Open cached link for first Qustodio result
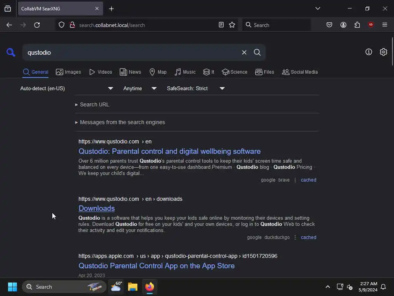394x296 pixels. (309, 180)
